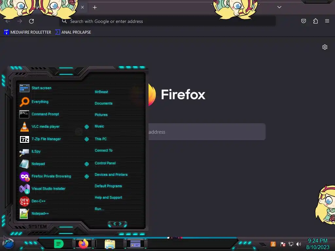Open Control Panel from start menu
Viewport: 335px width, 251px height.
tap(105, 163)
